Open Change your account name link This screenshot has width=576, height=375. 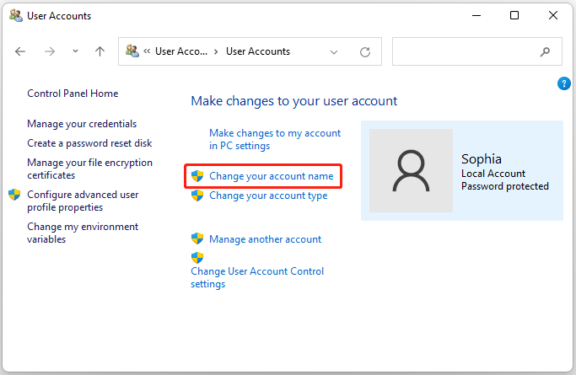pyautogui.click(x=271, y=176)
